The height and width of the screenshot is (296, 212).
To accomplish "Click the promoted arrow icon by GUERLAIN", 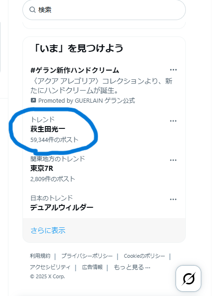I will [x=33, y=100].
